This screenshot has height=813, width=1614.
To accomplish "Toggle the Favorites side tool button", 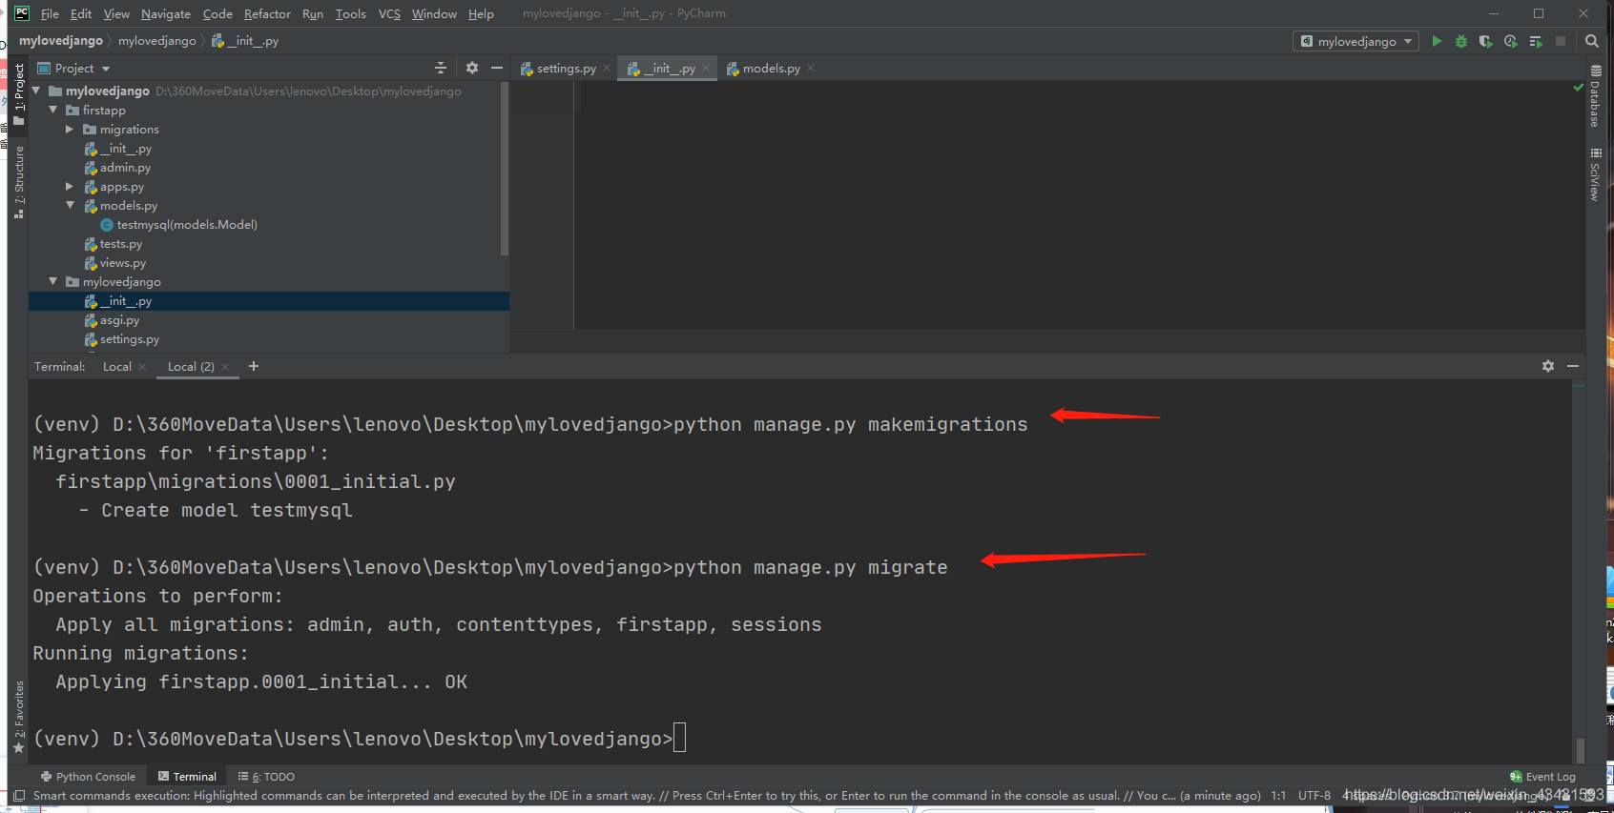I will [x=19, y=716].
